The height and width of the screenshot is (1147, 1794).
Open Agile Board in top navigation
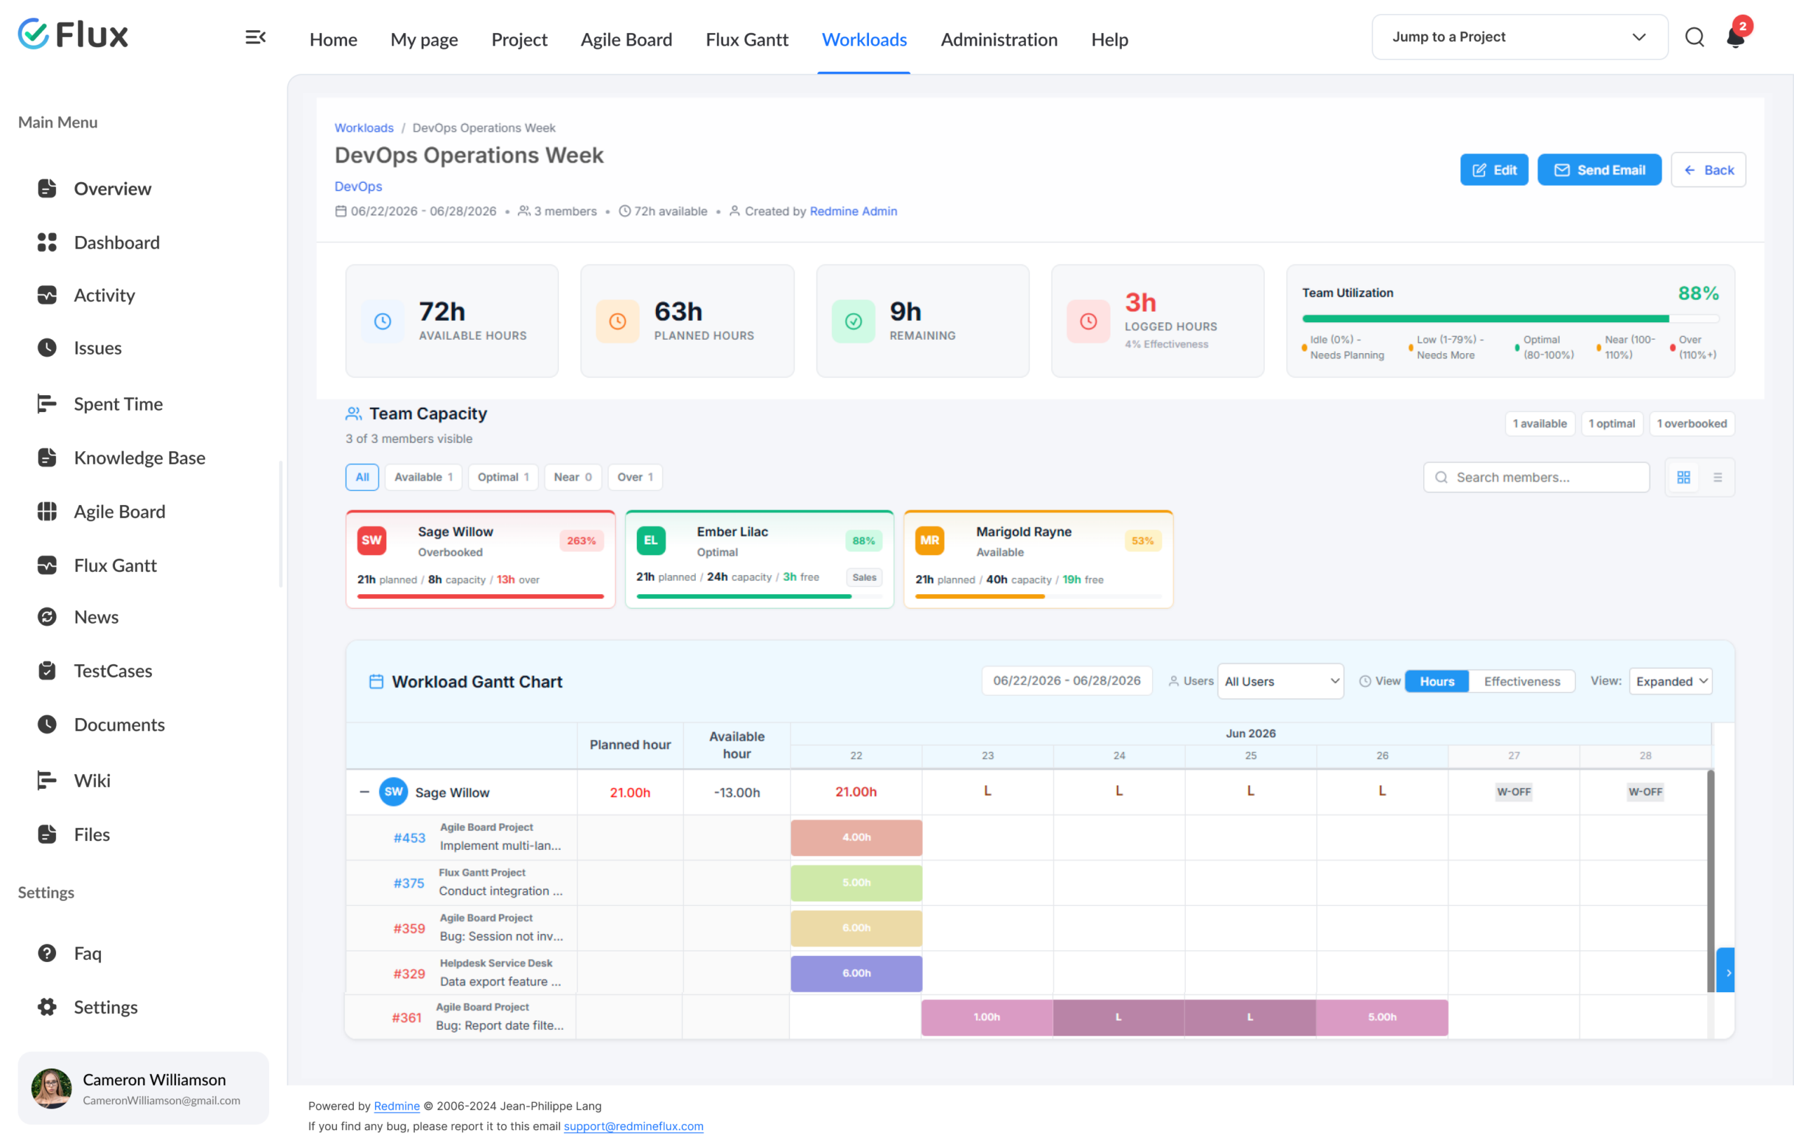point(626,39)
